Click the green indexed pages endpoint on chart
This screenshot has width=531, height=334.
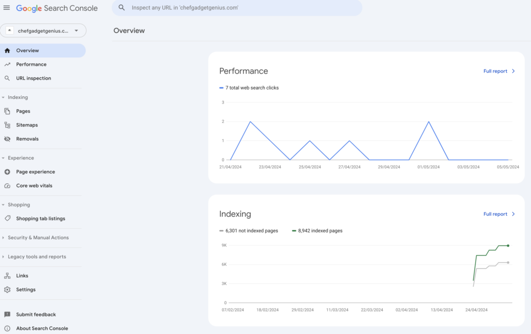(508, 245)
